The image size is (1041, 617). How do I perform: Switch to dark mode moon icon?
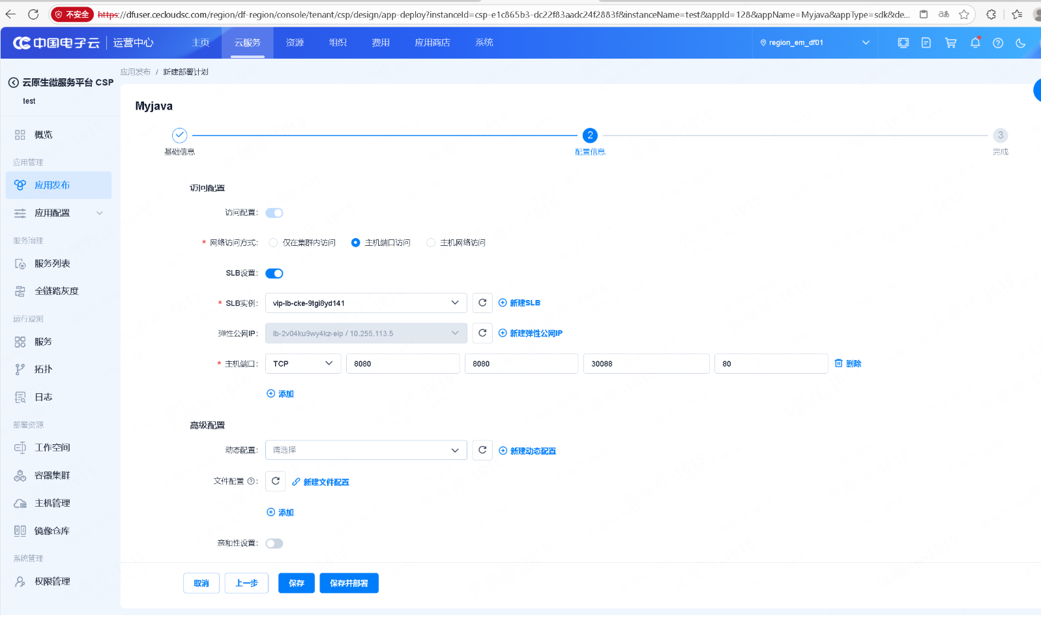tap(1020, 43)
